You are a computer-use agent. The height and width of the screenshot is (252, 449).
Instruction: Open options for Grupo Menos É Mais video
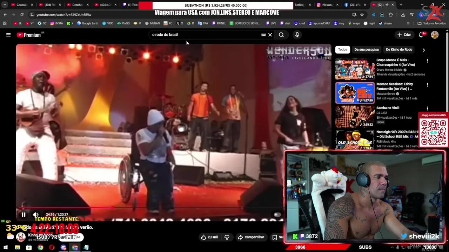tap(427, 61)
